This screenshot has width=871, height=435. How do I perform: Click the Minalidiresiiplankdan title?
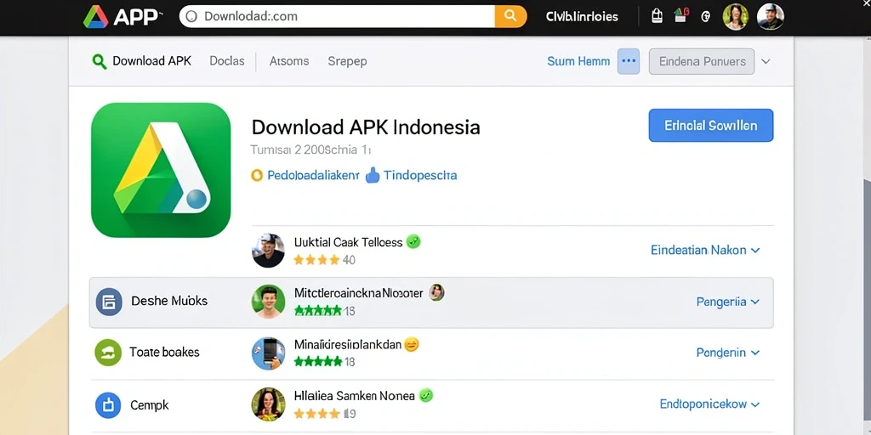[348, 345]
